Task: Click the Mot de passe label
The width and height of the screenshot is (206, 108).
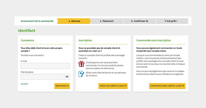Action: click(x=27, y=72)
